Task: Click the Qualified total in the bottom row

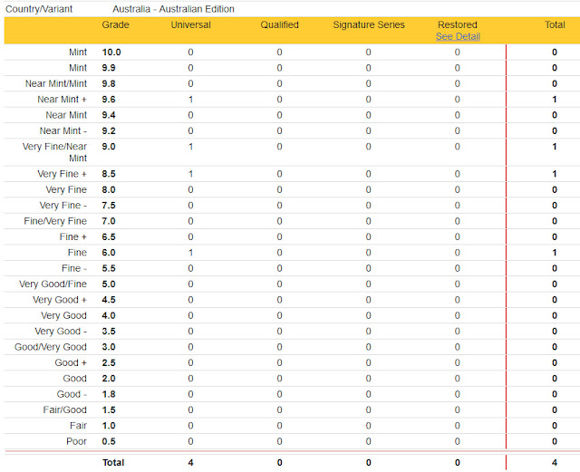Action: tap(279, 462)
